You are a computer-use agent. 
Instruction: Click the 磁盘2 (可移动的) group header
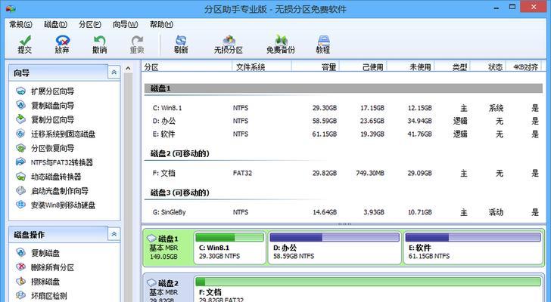click(x=180, y=153)
